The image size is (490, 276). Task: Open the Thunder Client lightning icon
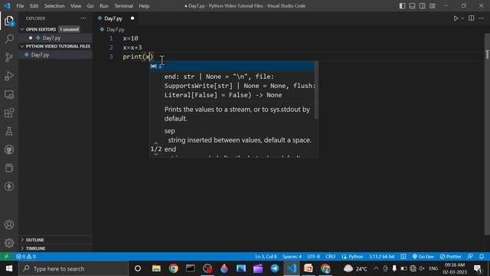[x=9, y=186]
